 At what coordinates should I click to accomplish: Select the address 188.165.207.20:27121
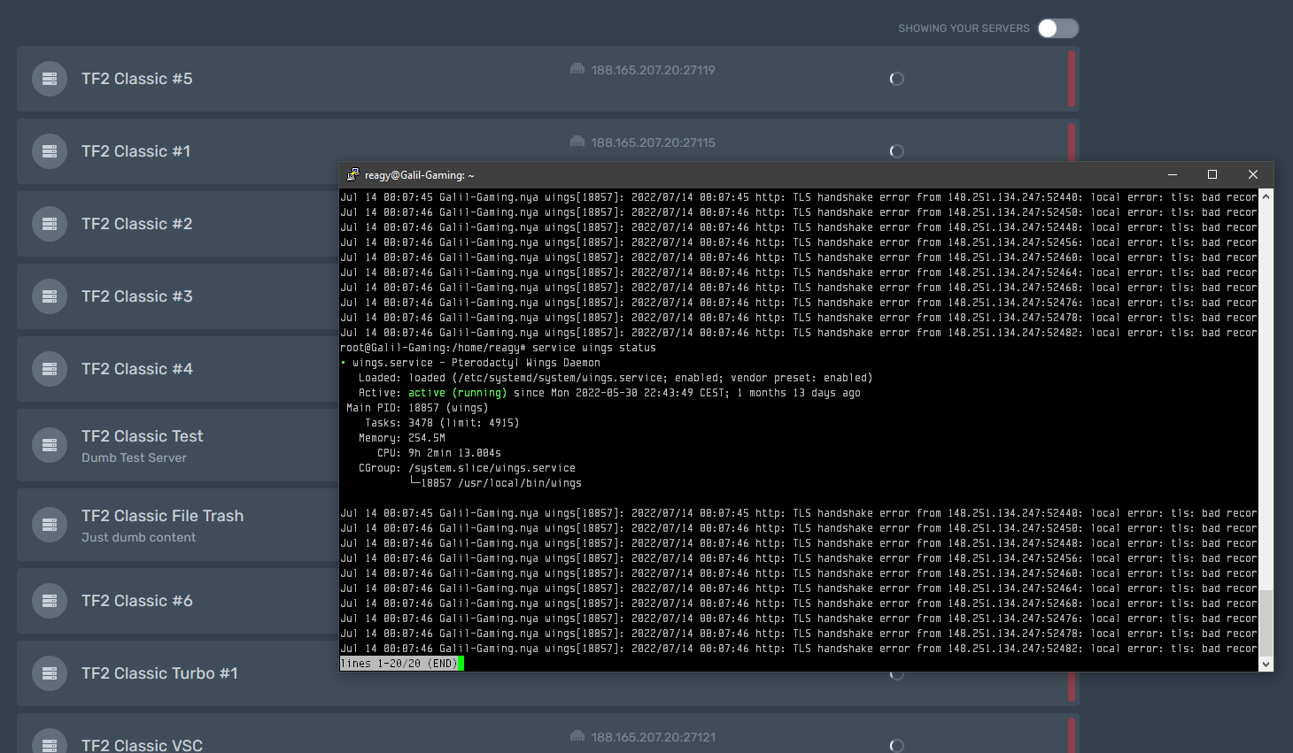pos(654,737)
